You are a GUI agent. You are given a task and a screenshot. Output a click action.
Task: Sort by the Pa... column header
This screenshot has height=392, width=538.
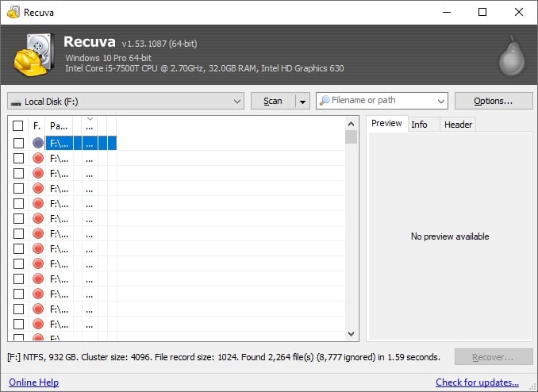tap(59, 126)
